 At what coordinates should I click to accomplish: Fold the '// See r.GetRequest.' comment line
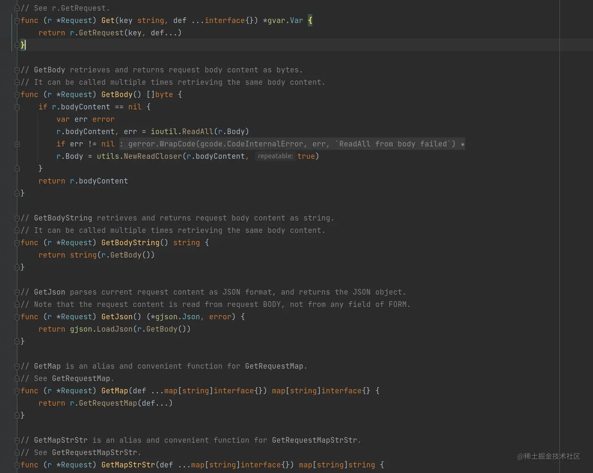pyautogui.click(x=17, y=8)
